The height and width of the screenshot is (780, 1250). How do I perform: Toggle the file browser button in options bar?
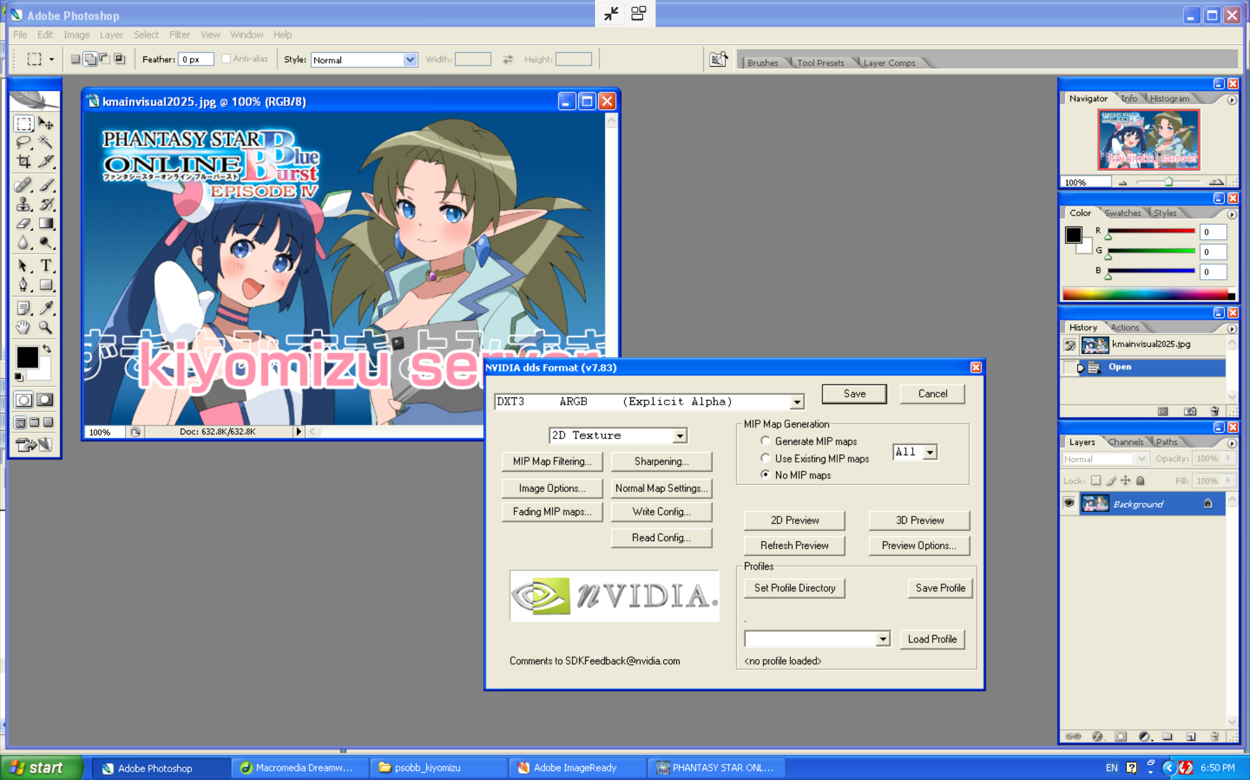coord(718,59)
